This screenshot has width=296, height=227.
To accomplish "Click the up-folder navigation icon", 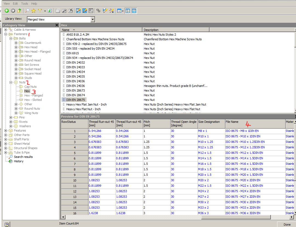I will coord(19,10).
